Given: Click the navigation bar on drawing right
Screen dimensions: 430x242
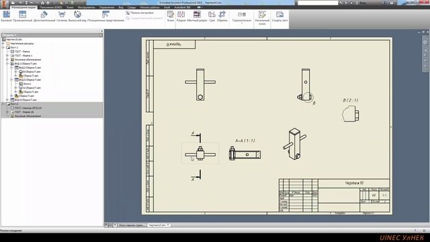Looking at the screenshot, I should pos(425,54).
